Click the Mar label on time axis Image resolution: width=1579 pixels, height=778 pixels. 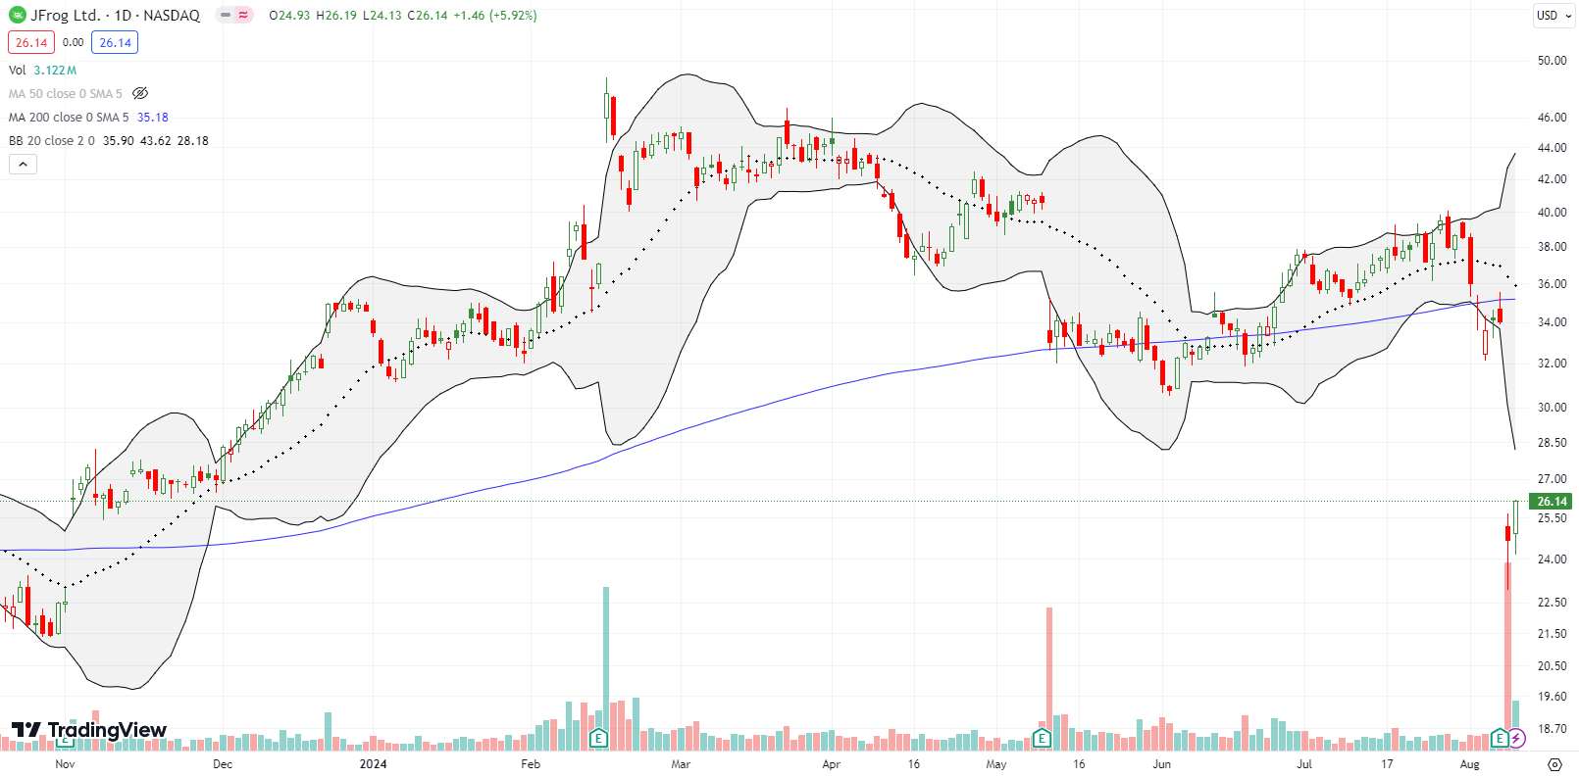click(681, 763)
